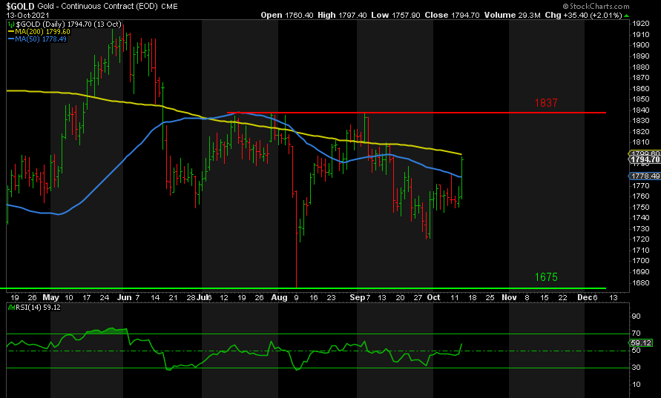Image resolution: width=661 pixels, height=398 pixels.
Task: Click the green horizontal support line at the bottom
Action: (303, 288)
